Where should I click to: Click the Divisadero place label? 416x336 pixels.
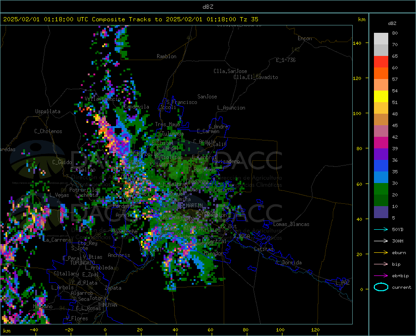[x=226, y=161]
